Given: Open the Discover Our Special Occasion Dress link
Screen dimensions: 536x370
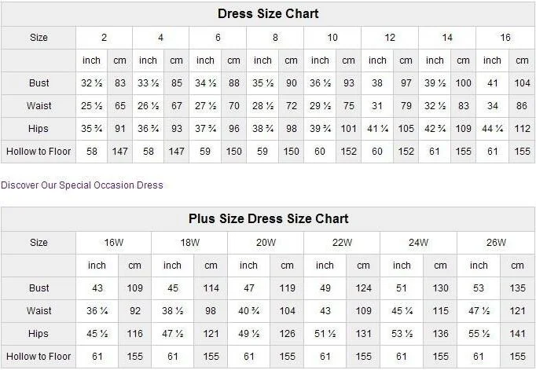Looking at the screenshot, I should pos(83,185).
